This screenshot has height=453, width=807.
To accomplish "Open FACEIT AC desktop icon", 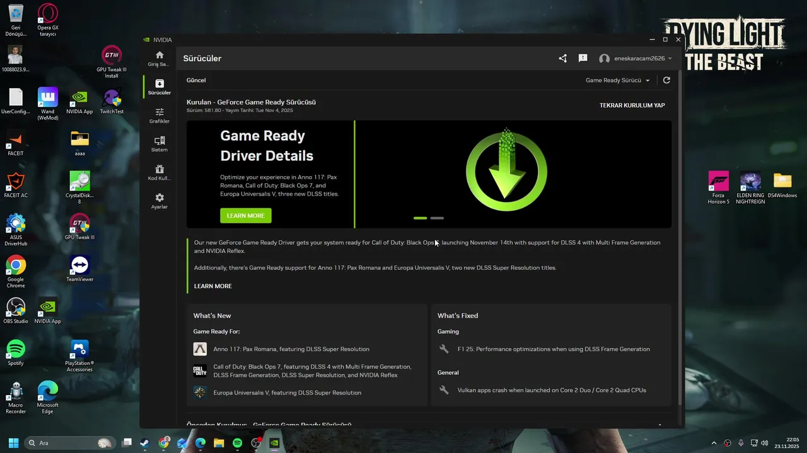I will click(x=16, y=185).
